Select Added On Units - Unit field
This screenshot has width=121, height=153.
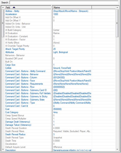tap(28, 27)
